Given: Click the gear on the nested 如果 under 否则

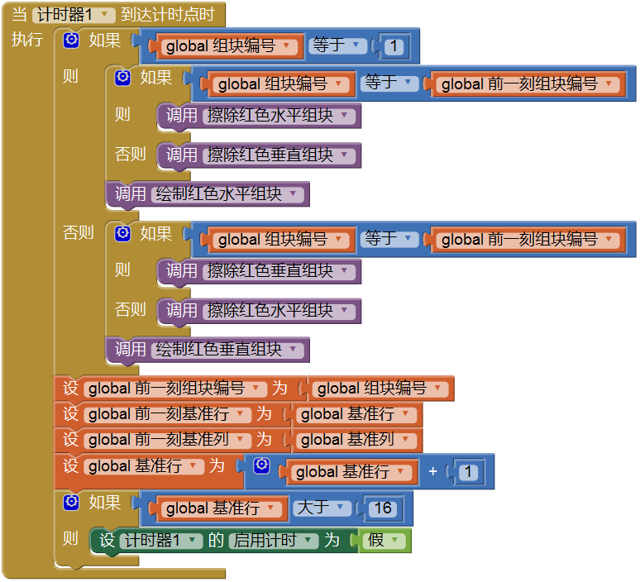Looking at the screenshot, I should point(123,233).
